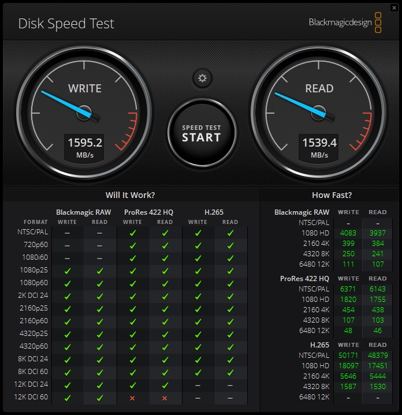Click the FORMAT column header
Screen dimensions: 402x415
(x=35, y=222)
